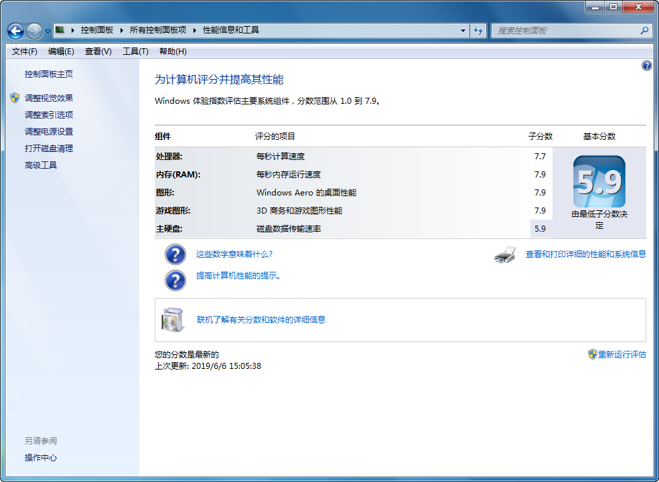Click the processor subscore value 7.7
This screenshot has width=659, height=482.
(x=540, y=157)
